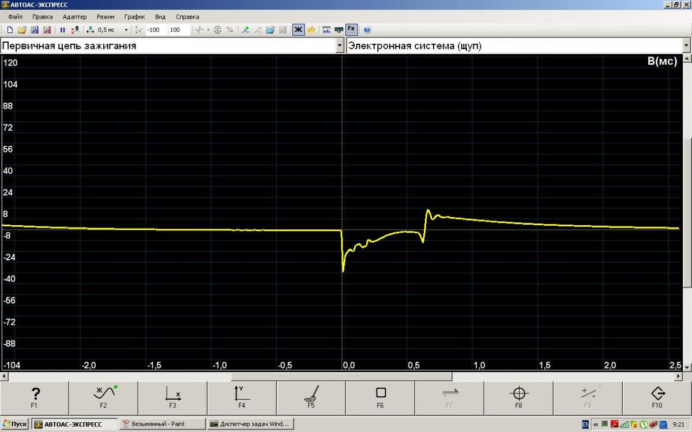Click the F6 square stop button
This screenshot has height=432, width=692.
coord(381,397)
